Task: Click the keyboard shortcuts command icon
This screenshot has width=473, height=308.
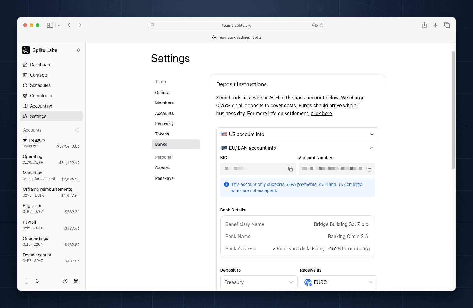Action: tap(76, 281)
